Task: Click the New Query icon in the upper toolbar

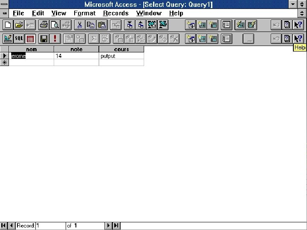Action: [191, 25]
